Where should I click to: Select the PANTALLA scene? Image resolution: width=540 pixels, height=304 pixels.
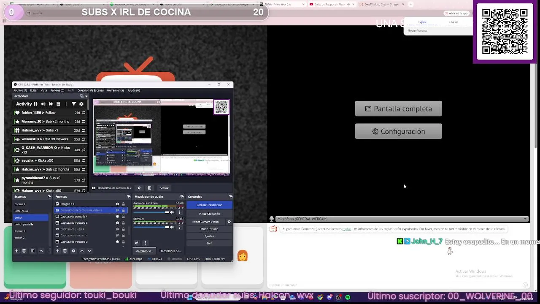coord(30,211)
